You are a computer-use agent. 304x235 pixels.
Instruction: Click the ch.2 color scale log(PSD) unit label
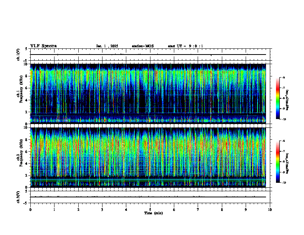287,163
